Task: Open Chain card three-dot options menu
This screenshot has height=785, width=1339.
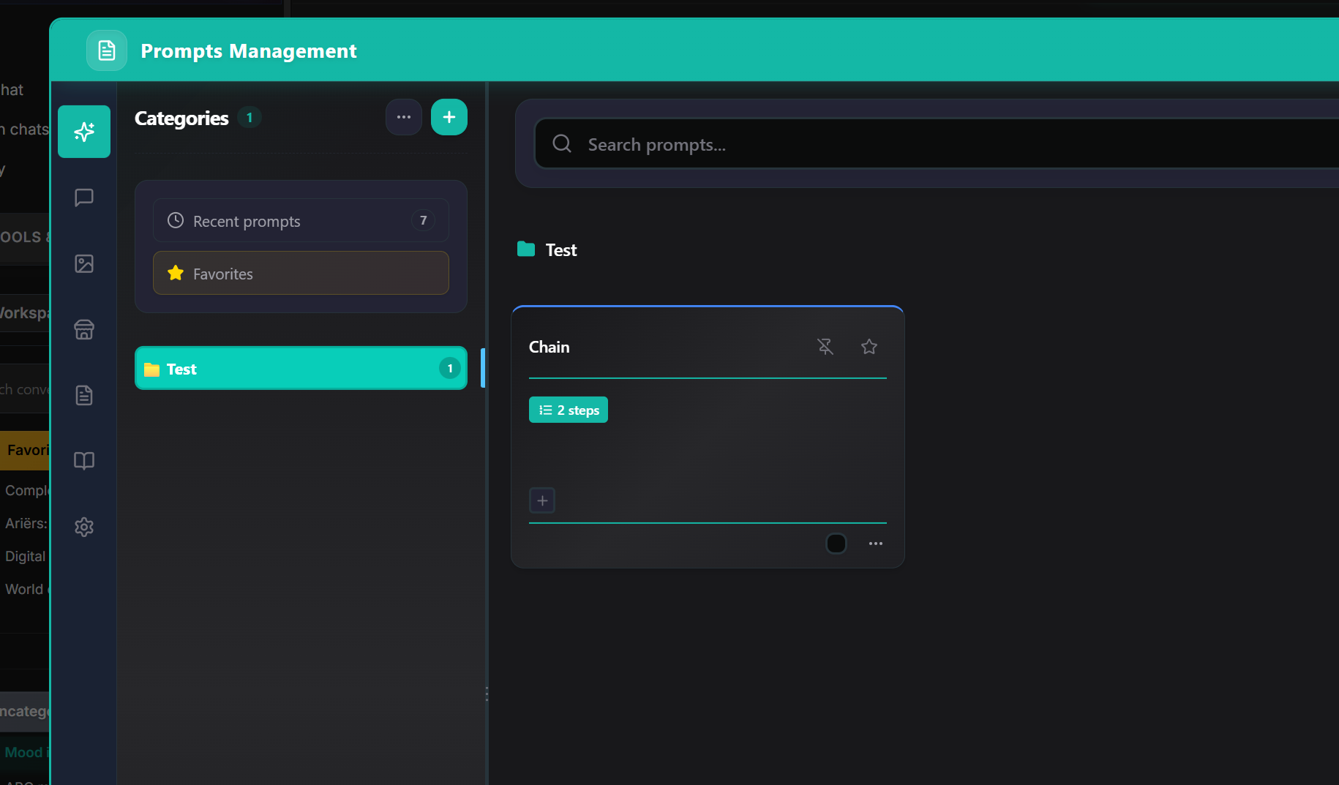Action: (876, 544)
